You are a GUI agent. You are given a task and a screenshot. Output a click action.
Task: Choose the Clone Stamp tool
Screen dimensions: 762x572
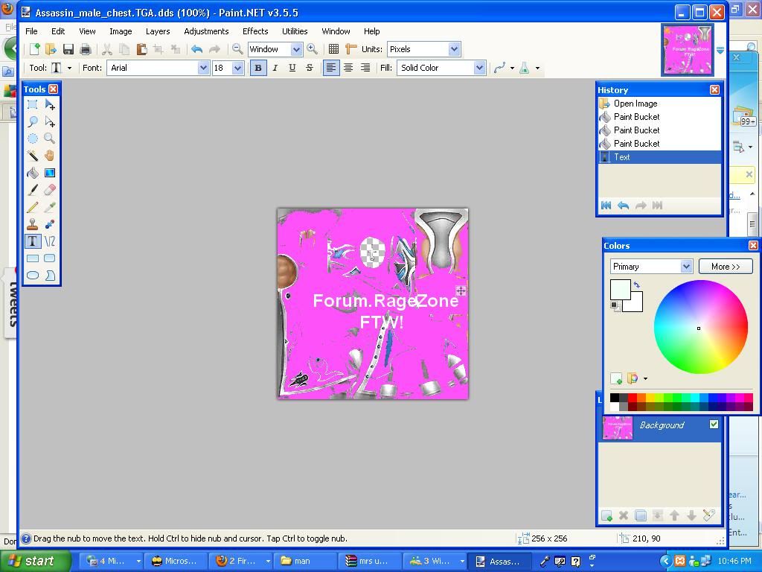point(33,224)
